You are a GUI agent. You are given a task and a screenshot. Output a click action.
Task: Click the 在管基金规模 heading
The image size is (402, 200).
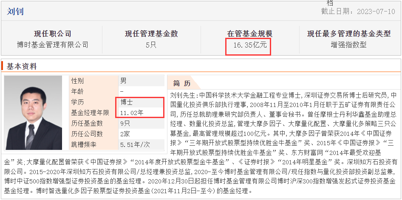tap(250, 34)
